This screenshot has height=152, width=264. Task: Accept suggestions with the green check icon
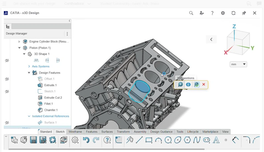196,84
